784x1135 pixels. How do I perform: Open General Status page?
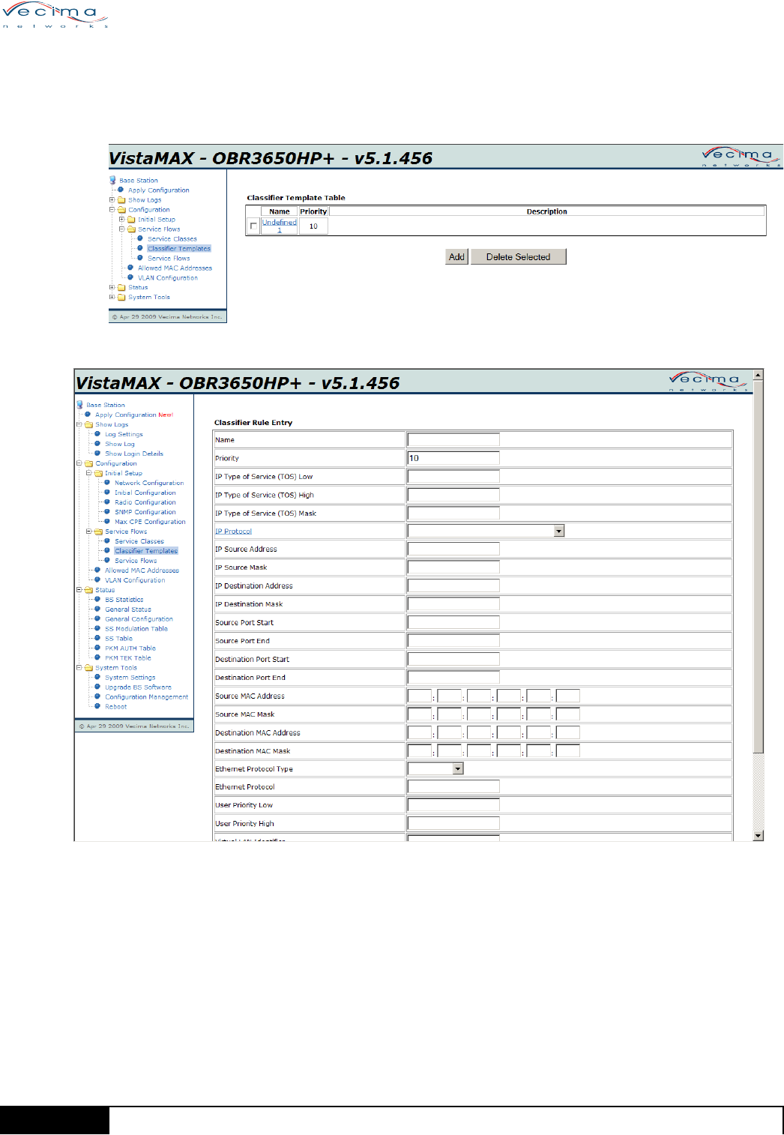[x=128, y=609]
